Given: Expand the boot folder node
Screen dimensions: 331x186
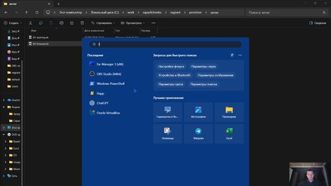Looking at the screenshot, I should (6, 148).
